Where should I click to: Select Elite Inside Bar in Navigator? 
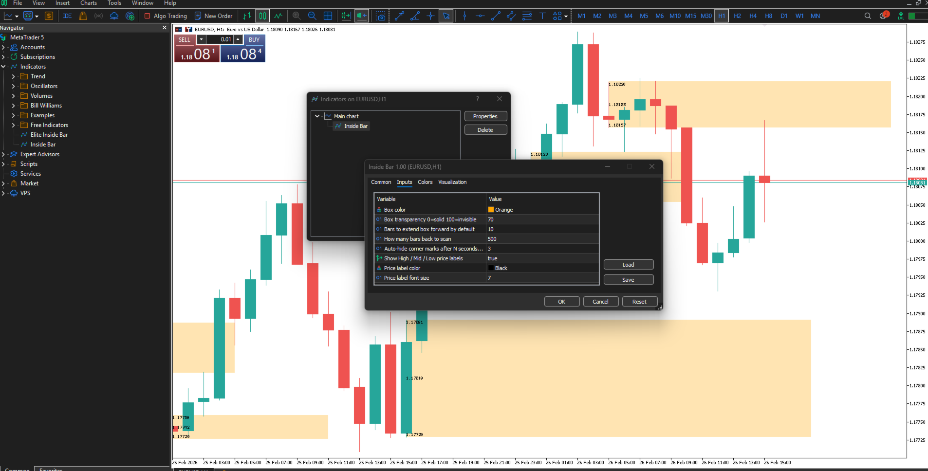click(x=49, y=135)
